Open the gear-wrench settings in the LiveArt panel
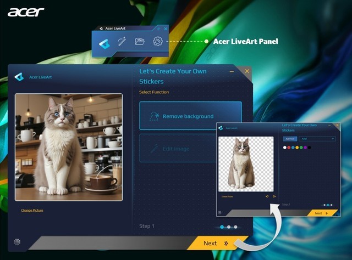This screenshot has width=352, height=260. (x=158, y=42)
